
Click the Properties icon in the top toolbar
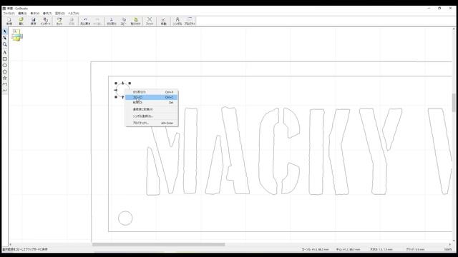click(x=190, y=21)
